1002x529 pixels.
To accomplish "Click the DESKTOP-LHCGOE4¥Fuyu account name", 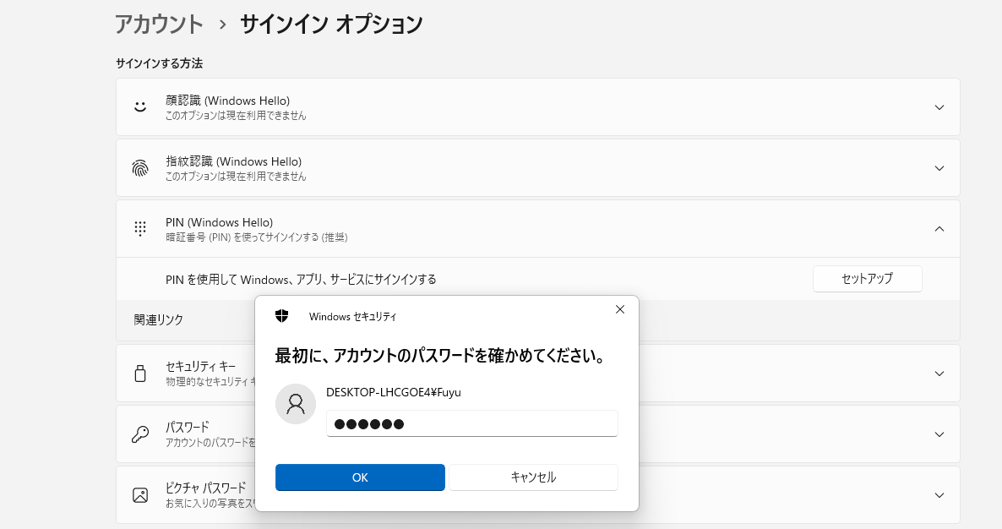I will click(x=394, y=392).
